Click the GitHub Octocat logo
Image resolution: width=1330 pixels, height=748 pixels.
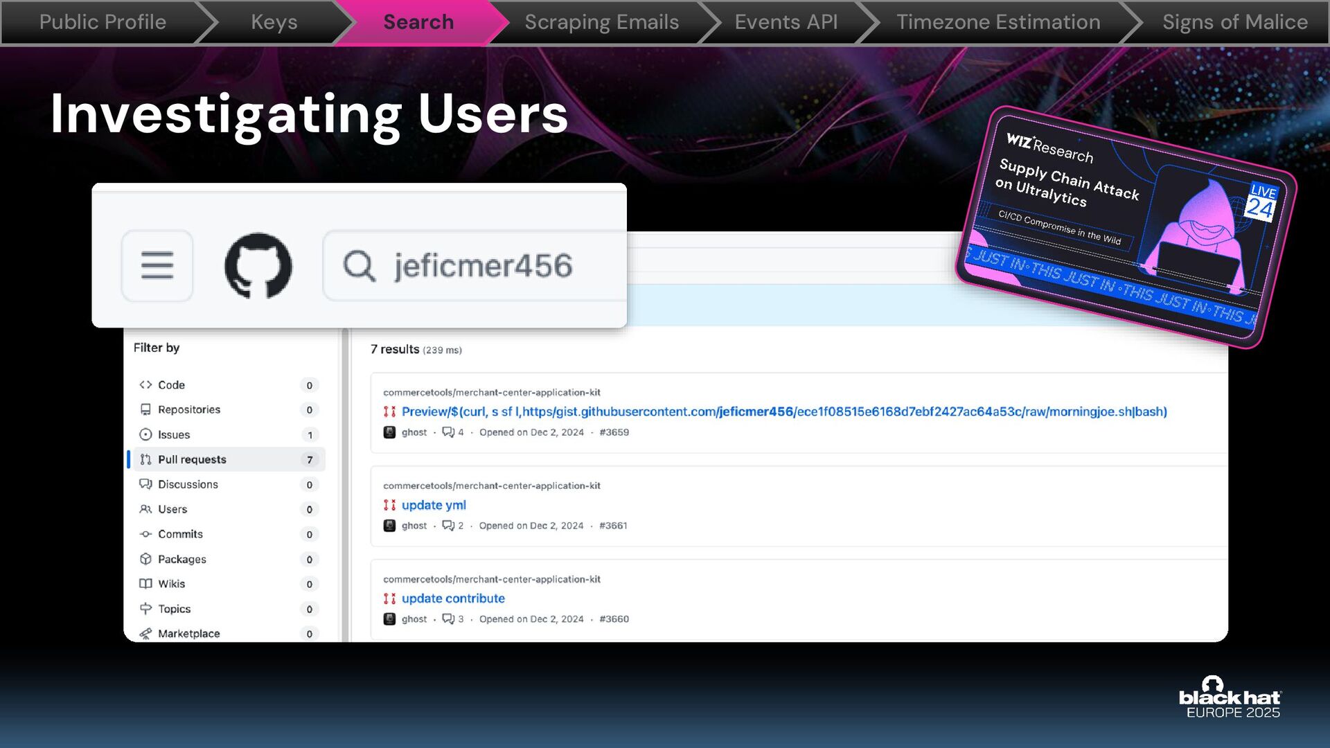(258, 266)
